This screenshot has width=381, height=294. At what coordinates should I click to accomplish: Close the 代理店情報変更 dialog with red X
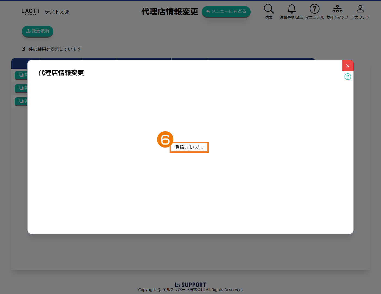(x=348, y=66)
